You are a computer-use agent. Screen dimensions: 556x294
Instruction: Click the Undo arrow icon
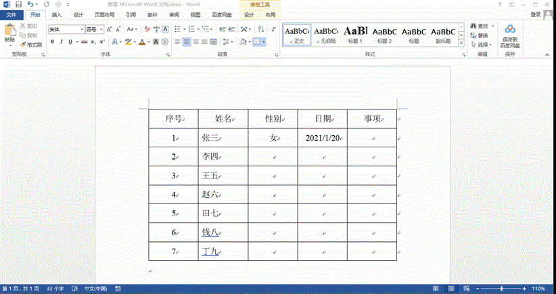(x=30, y=4)
